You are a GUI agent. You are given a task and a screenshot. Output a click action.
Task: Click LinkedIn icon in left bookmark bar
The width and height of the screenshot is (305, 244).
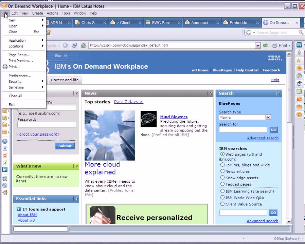click(x=5, y=169)
